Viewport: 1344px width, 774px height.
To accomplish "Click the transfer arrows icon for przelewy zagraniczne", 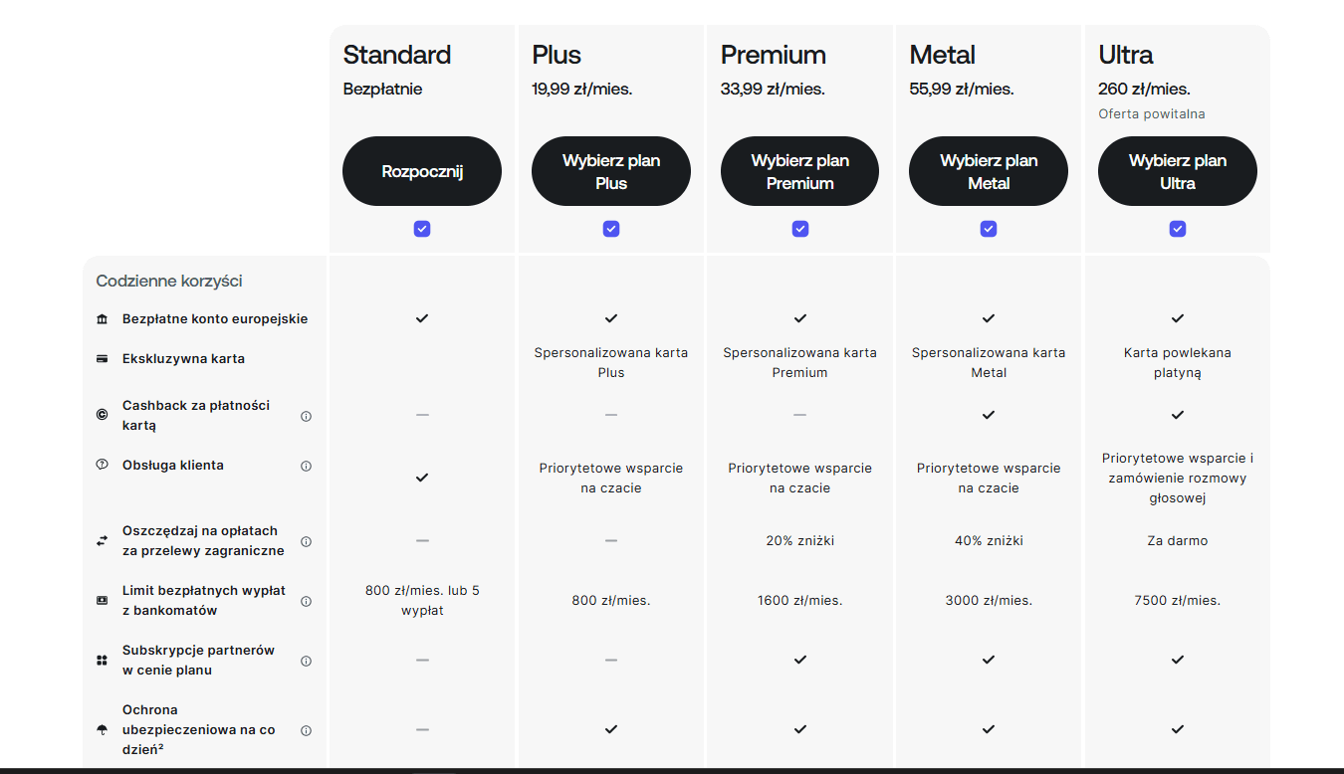I will click(102, 541).
